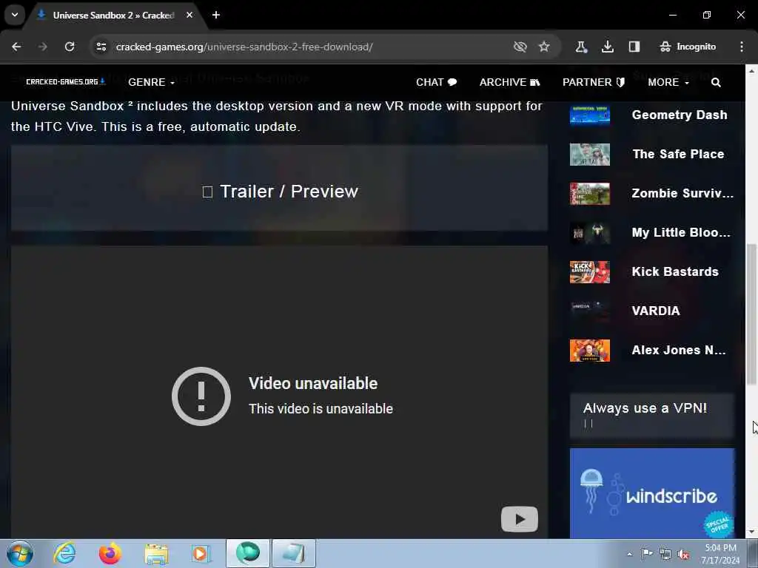Image resolution: width=758 pixels, height=568 pixels.
Task: Click the page vertical scrollbar thumb
Action: pyautogui.click(x=752, y=314)
